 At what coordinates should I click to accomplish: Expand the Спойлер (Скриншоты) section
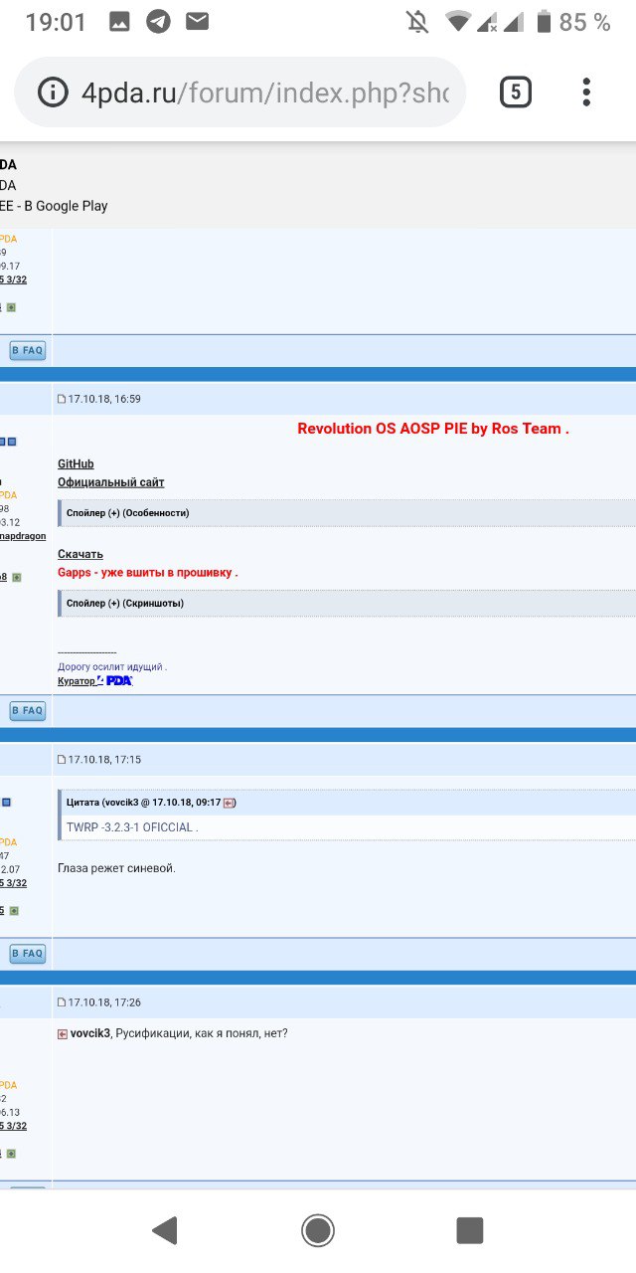click(347, 603)
